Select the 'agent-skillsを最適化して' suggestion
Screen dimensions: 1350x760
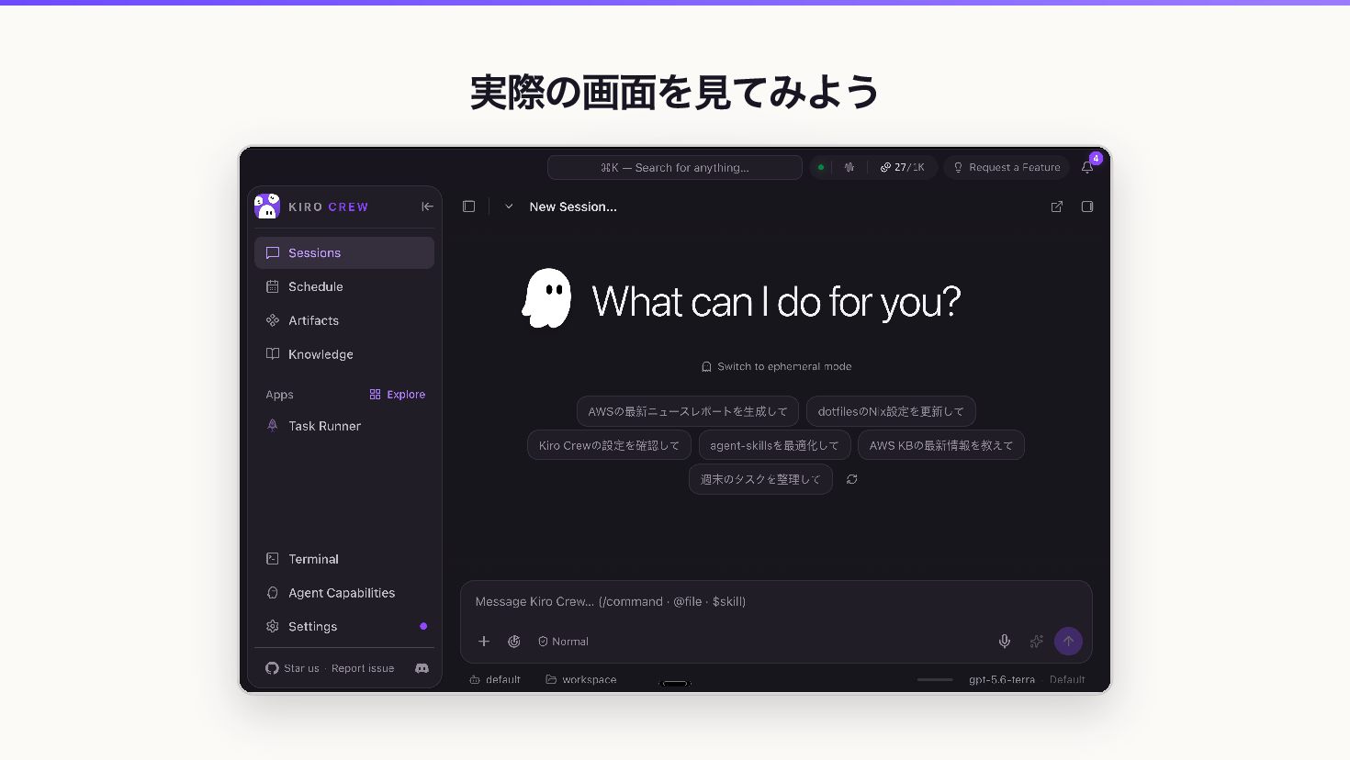pyautogui.click(x=774, y=445)
